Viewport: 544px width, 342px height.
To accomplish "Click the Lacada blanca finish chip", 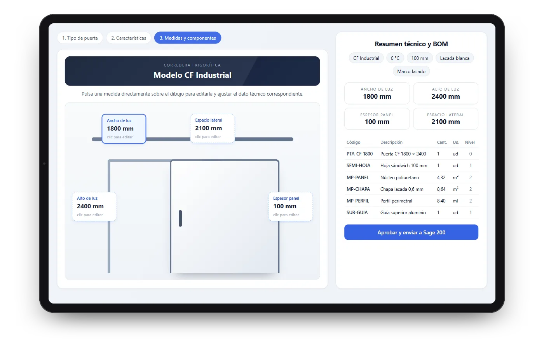I will tap(455, 58).
